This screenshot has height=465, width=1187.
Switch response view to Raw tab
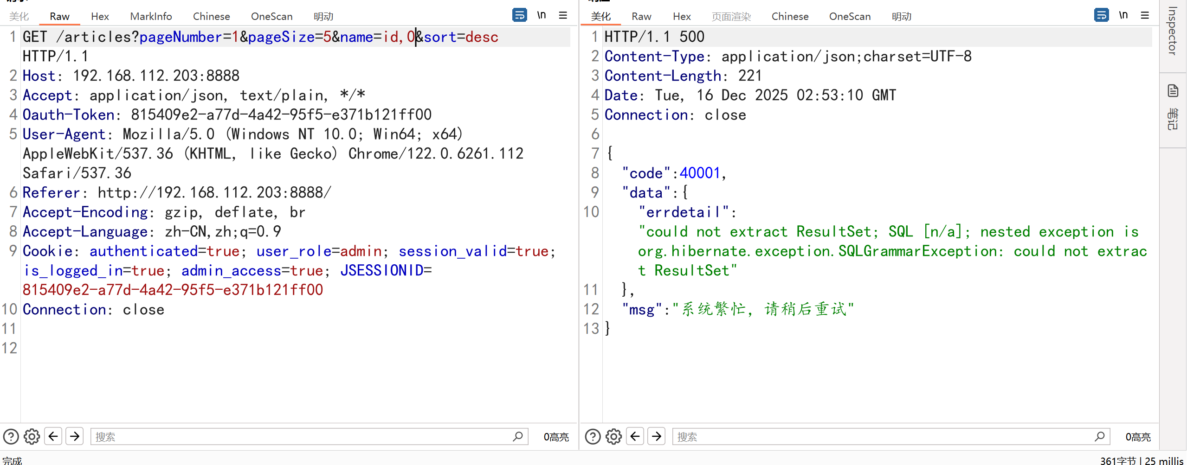click(641, 17)
